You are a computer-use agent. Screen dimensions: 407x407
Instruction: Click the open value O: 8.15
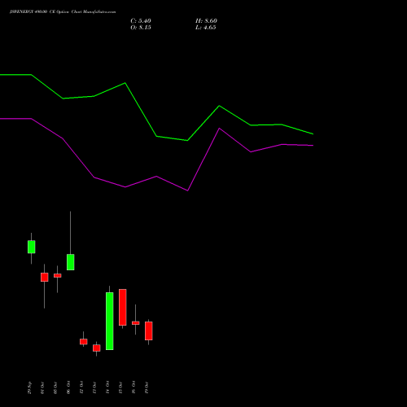pyautogui.click(x=141, y=28)
